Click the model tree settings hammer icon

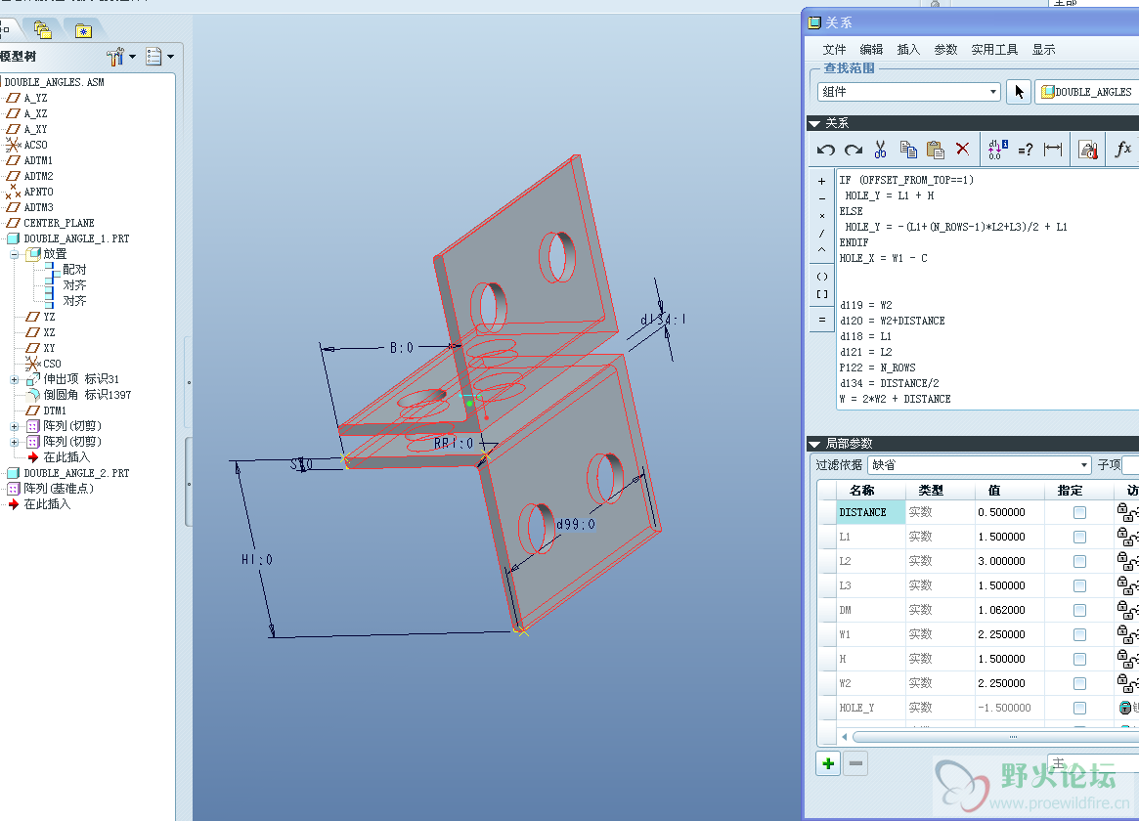[x=116, y=57]
